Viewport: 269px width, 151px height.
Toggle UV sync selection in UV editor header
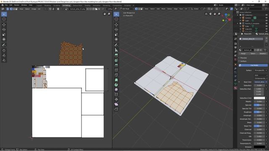[x=8, y=9]
